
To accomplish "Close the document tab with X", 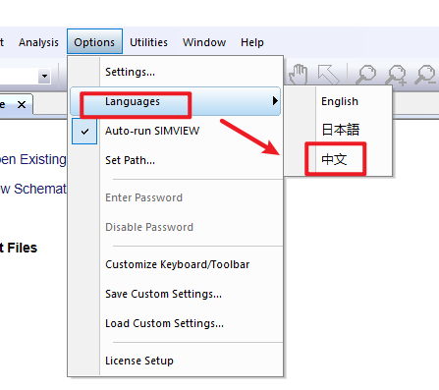I will [x=22, y=105].
